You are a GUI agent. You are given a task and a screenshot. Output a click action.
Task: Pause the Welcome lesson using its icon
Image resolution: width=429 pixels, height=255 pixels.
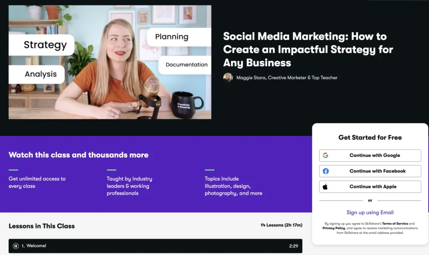16,246
